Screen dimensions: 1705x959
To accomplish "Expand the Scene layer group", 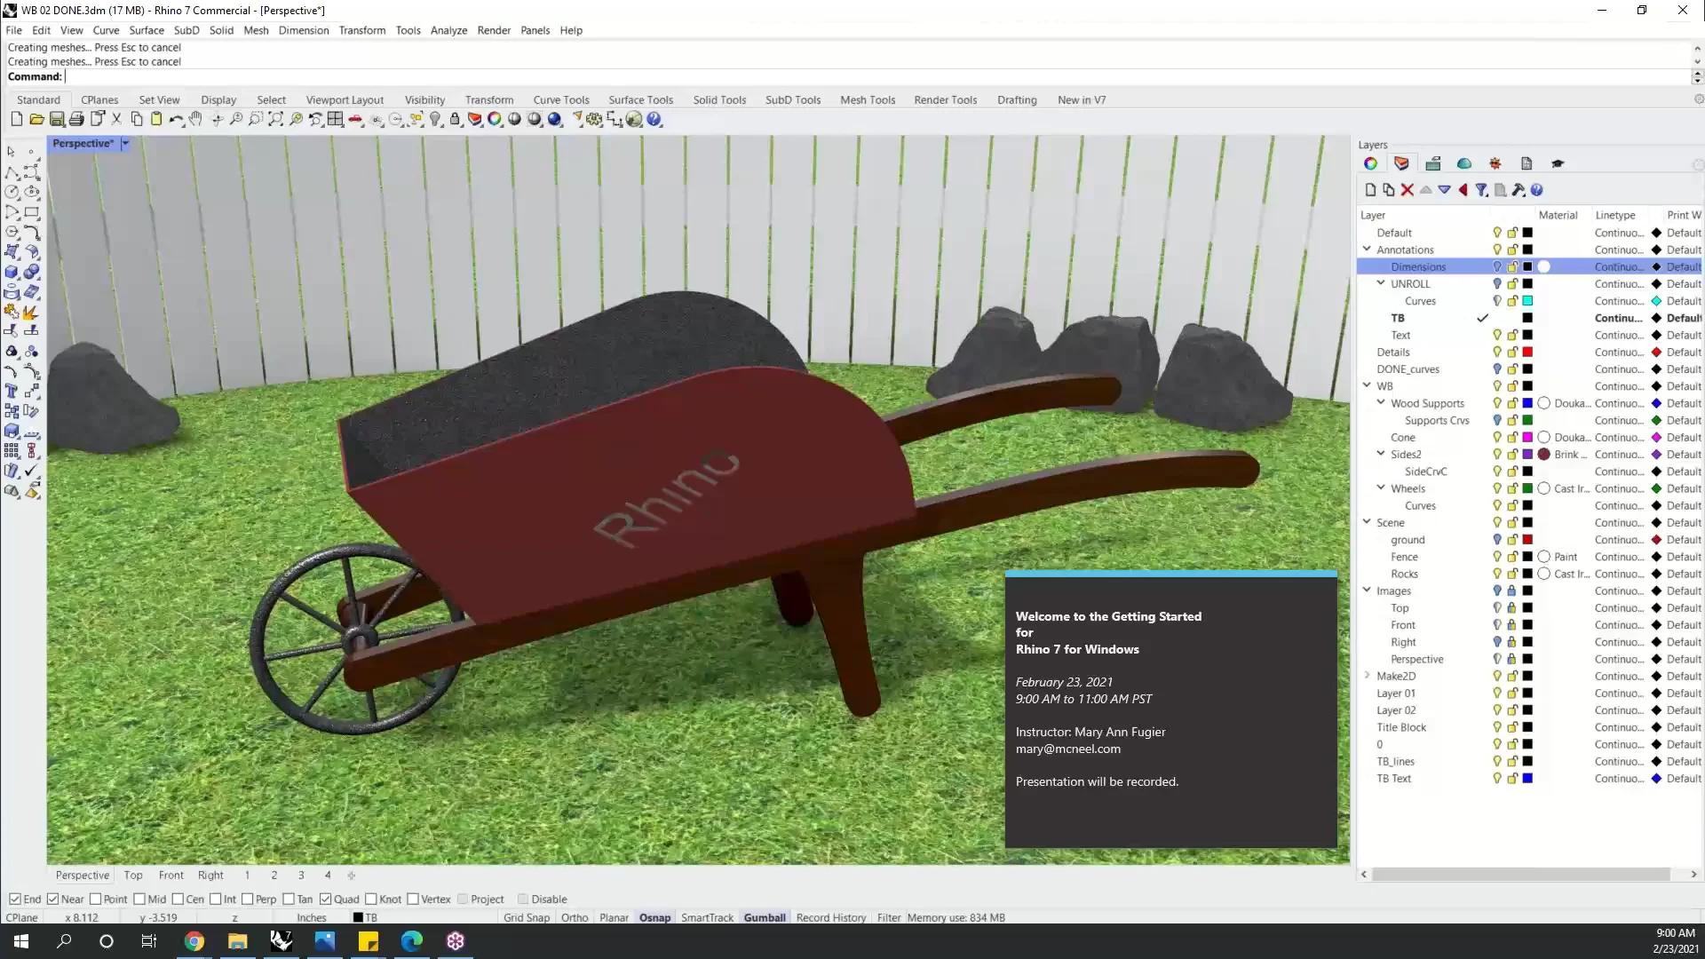I will coord(1368,522).
